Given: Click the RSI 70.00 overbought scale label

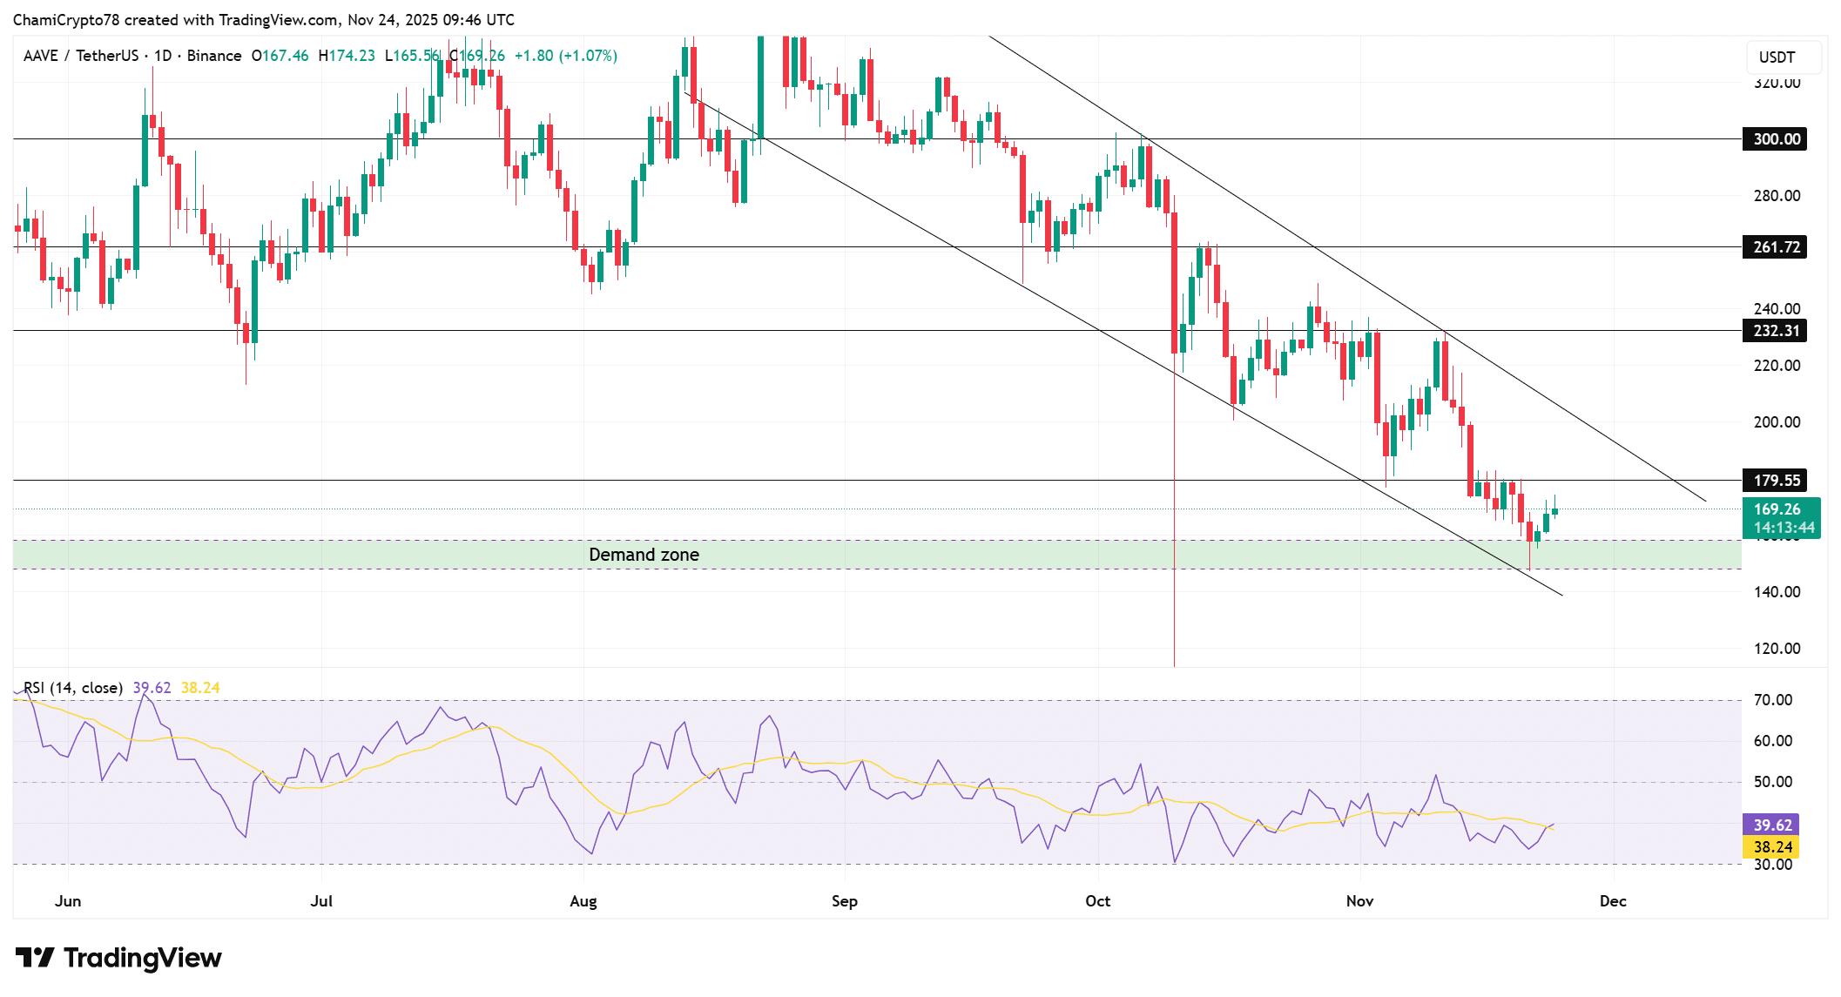Looking at the screenshot, I should point(1772,700).
